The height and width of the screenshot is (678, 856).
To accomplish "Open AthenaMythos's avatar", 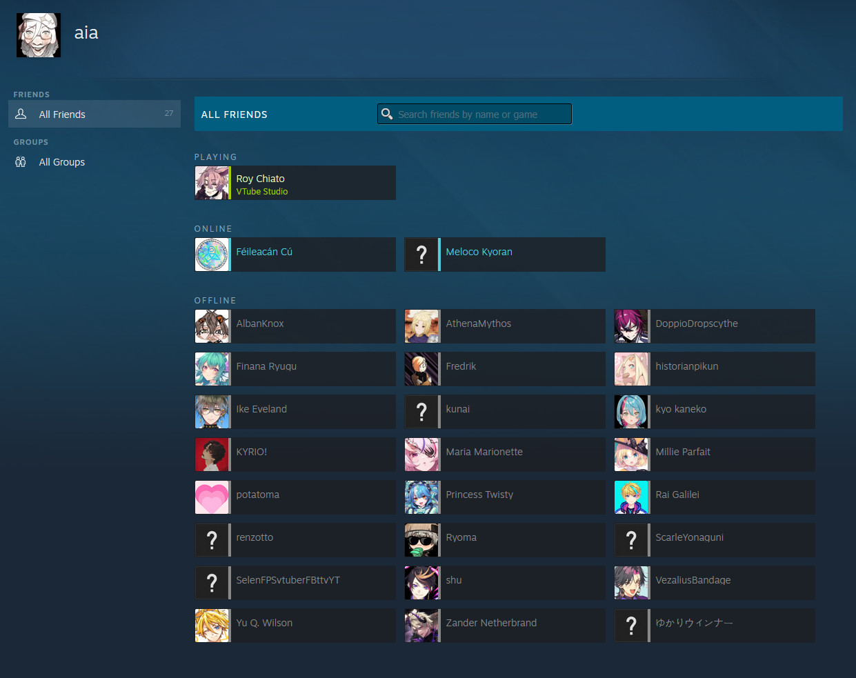I will (x=421, y=326).
